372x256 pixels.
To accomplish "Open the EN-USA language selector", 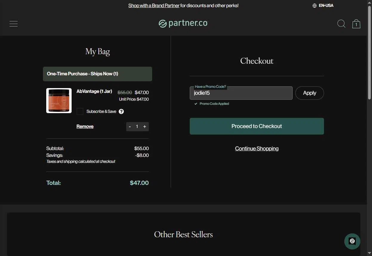I will [323, 6].
